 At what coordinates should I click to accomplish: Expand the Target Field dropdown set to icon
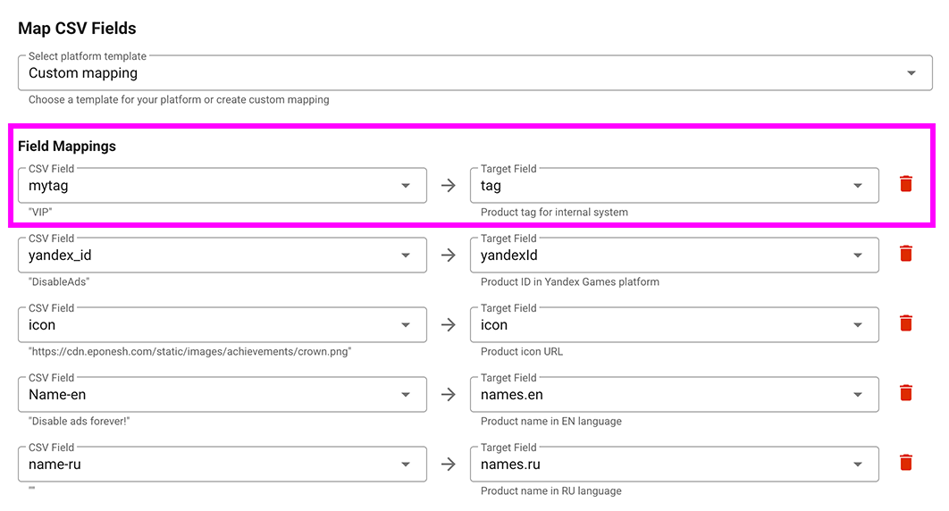674,325
